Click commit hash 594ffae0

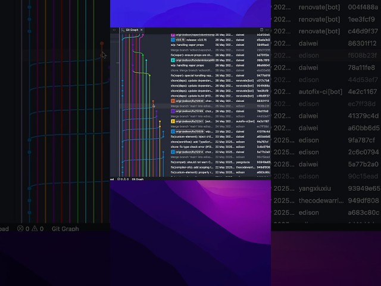click(x=263, y=45)
